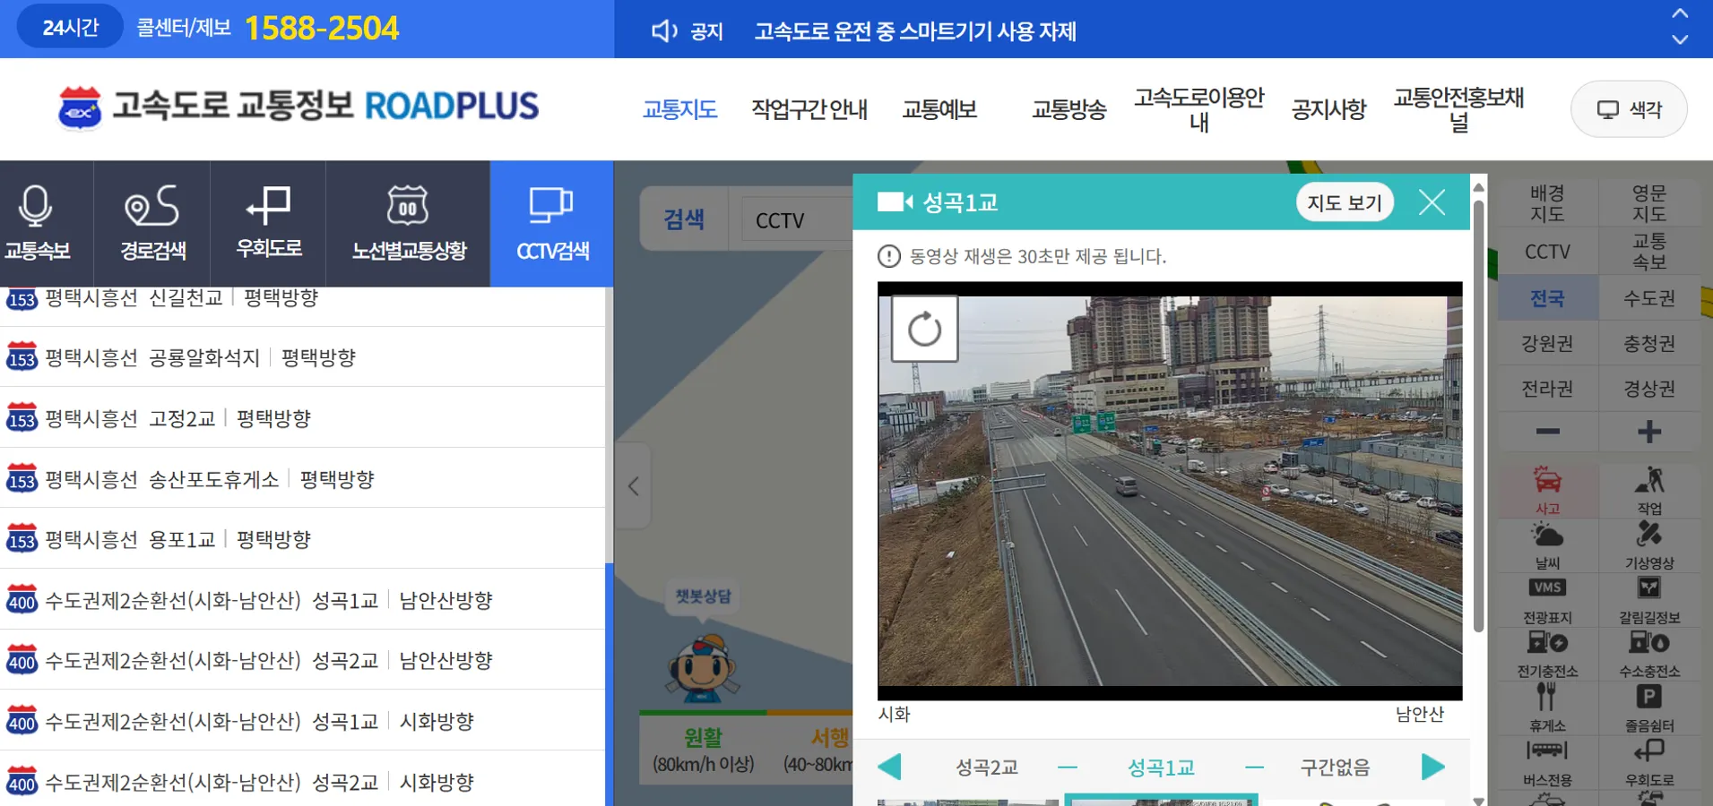1713x806 pixels.
Task: Zoom the map with the plus control
Action: tap(1650, 432)
